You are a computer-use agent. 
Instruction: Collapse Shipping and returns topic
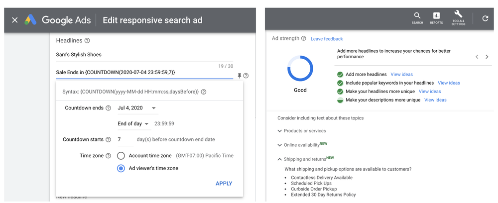point(306,159)
